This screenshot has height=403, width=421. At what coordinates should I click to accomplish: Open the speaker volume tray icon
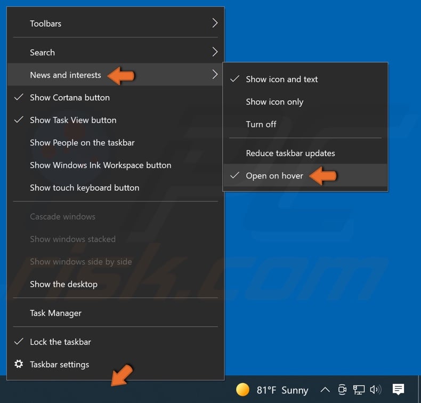click(375, 390)
